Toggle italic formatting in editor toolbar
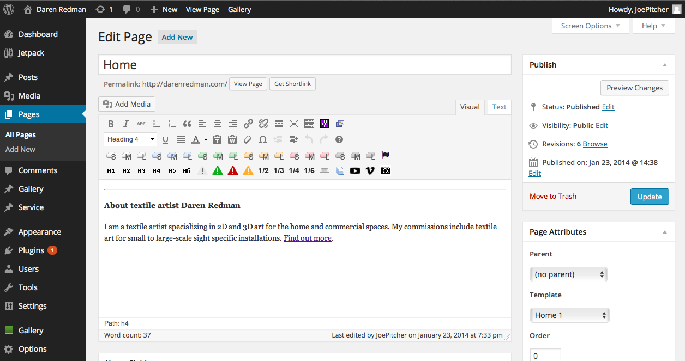Image resolution: width=685 pixels, height=361 pixels. coord(126,124)
